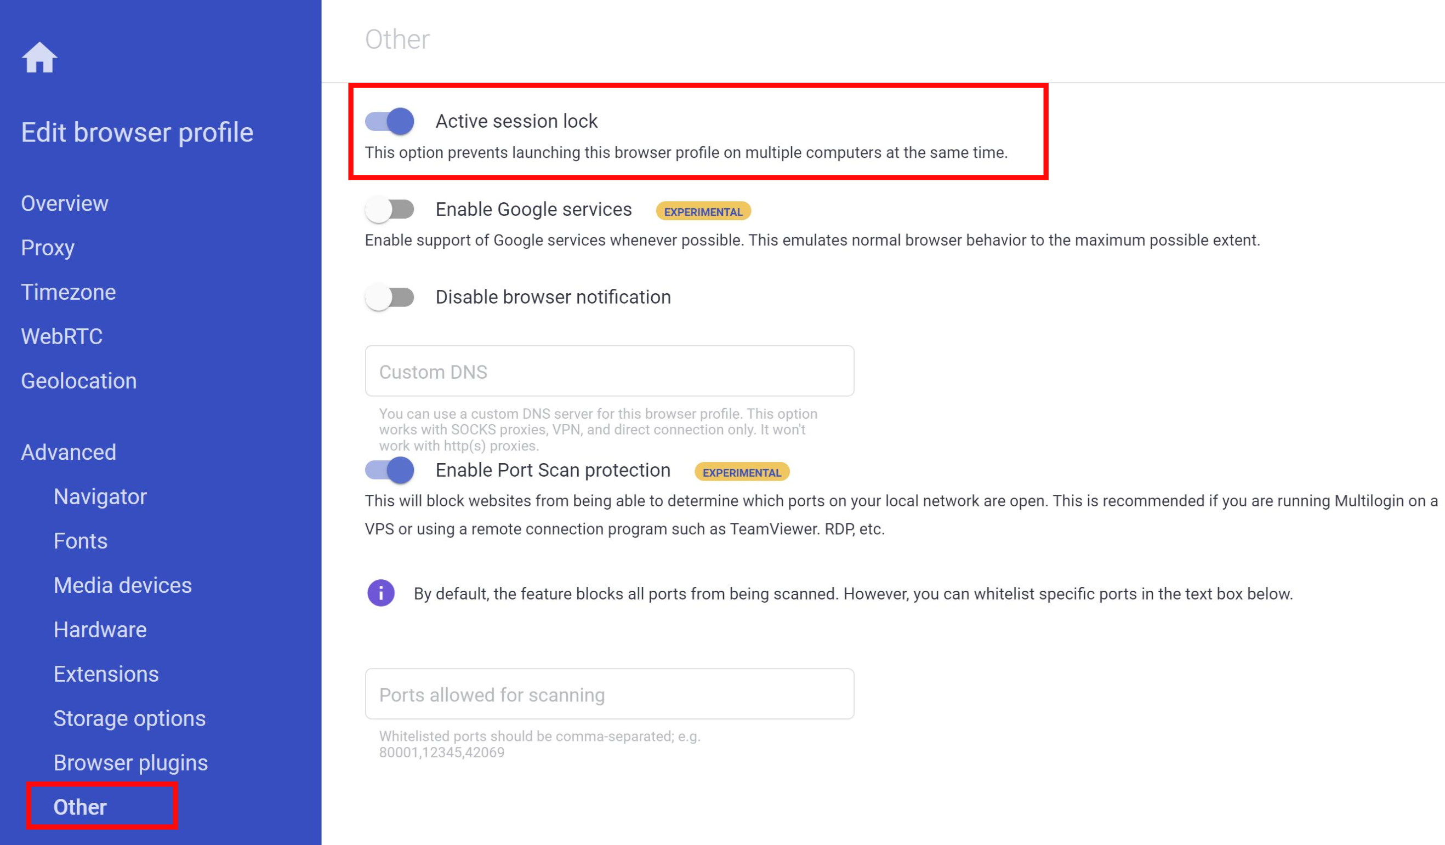Screen dimensions: 1445x845
Task: Click the 'Active session lock' label
Action: (x=516, y=121)
